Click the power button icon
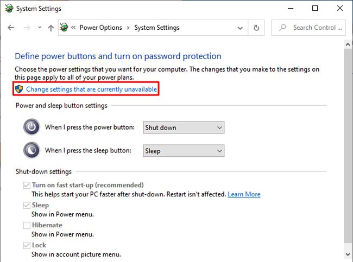The image size is (353, 262). 32,127
